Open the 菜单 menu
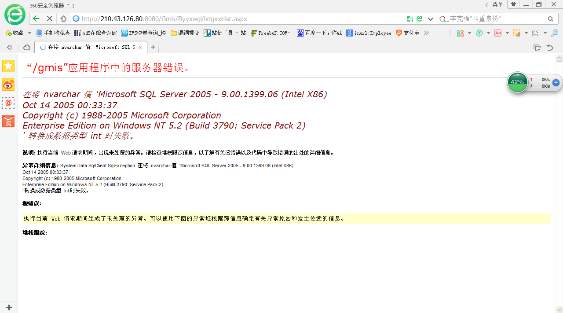Screen dimensions: 563x313 (x=497, y=4)
